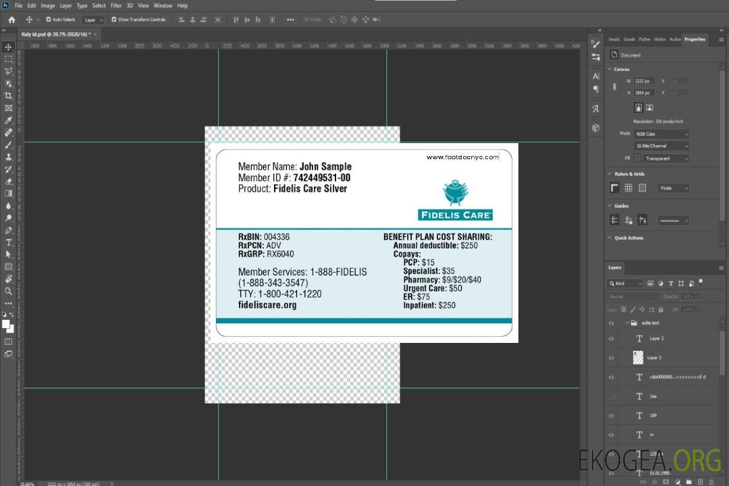729x486 pixels.
Task: Hide the 'm' text layer
Action: click(612, 435)
